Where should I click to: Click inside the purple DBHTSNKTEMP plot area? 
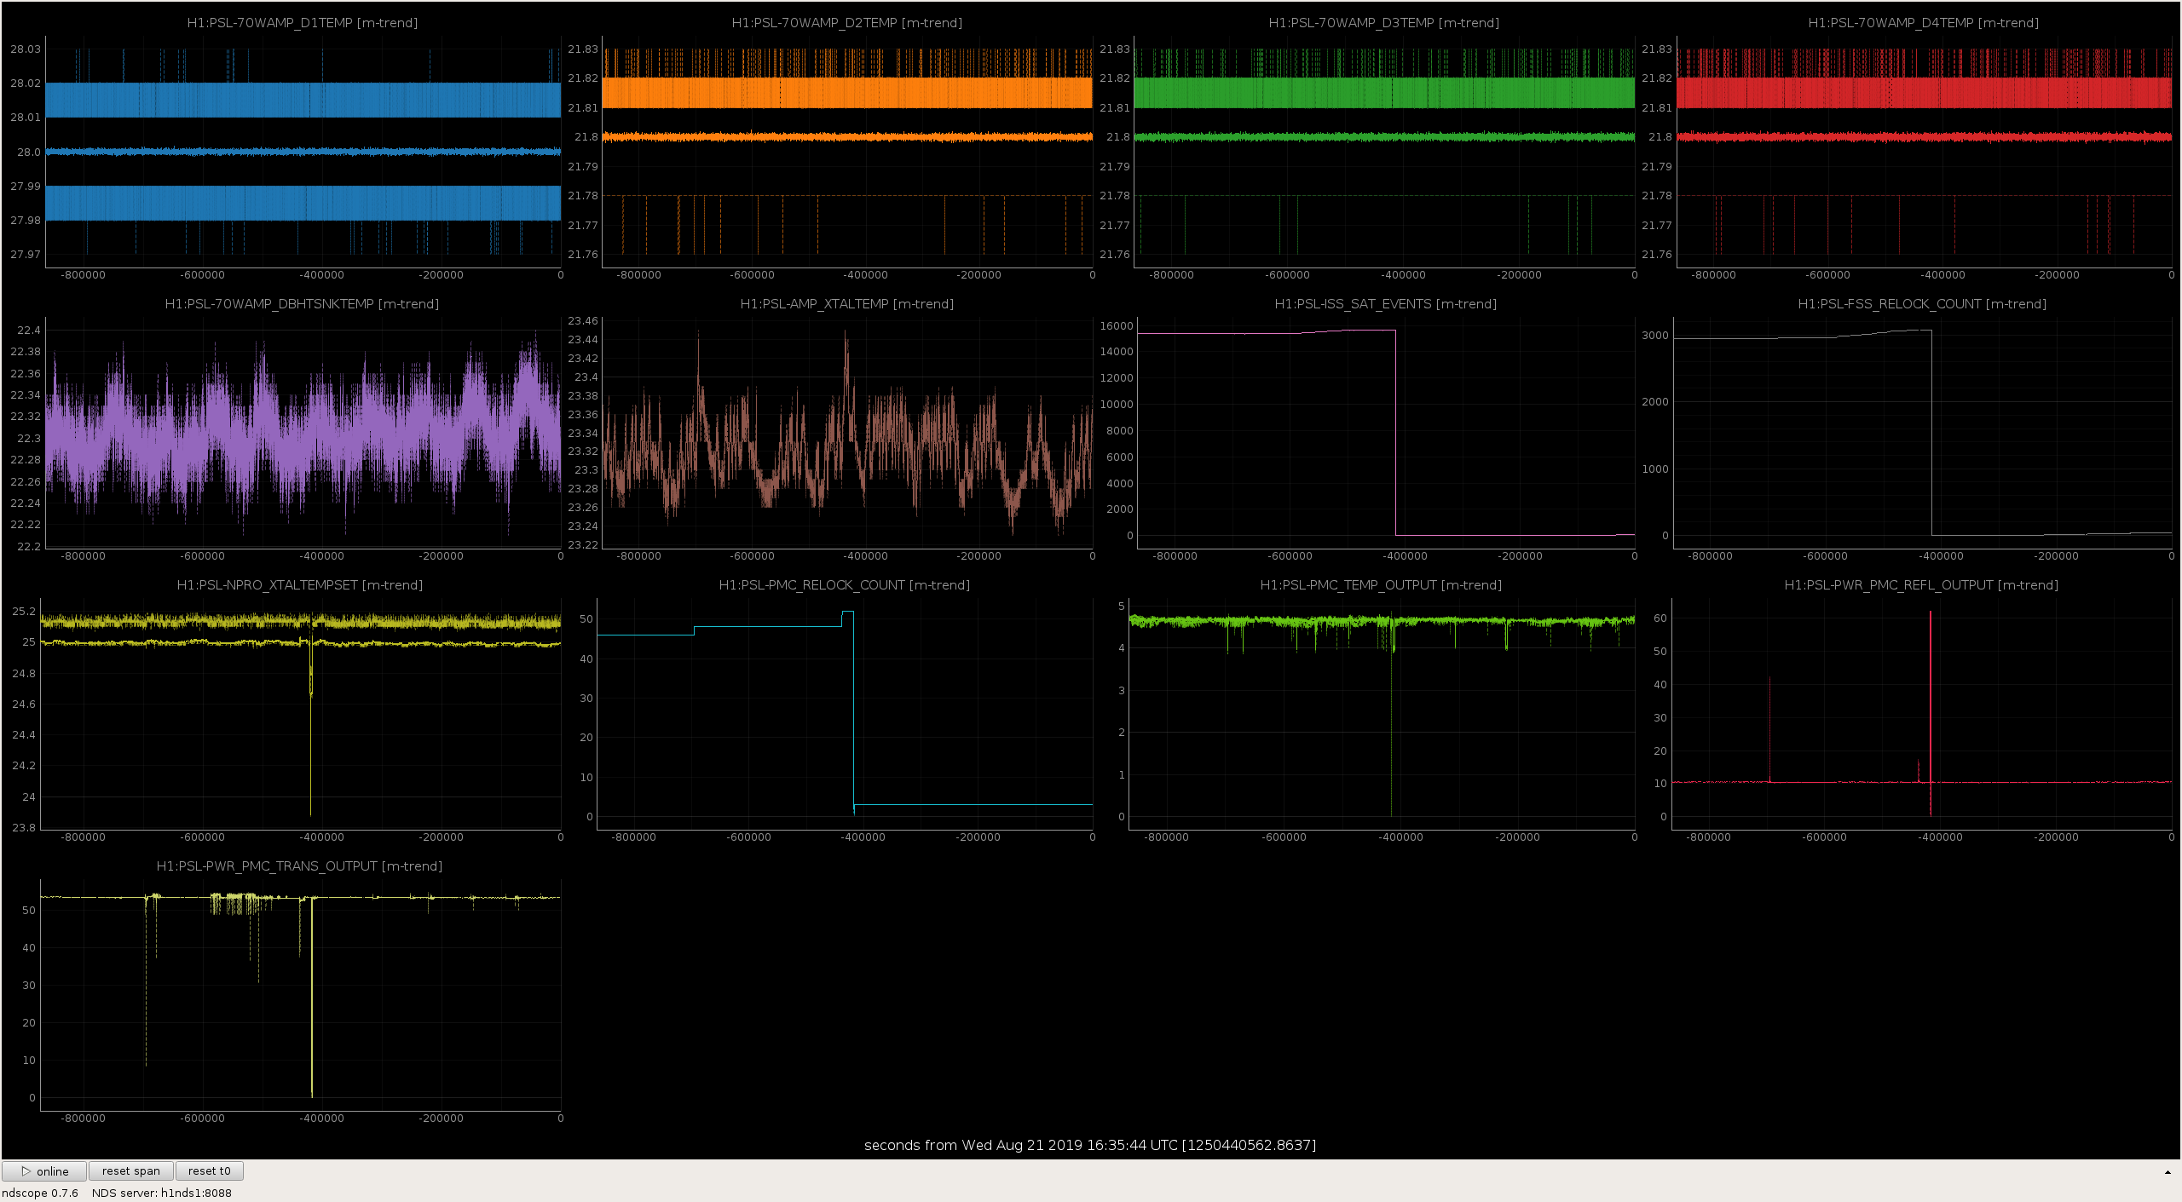point(303,433)
